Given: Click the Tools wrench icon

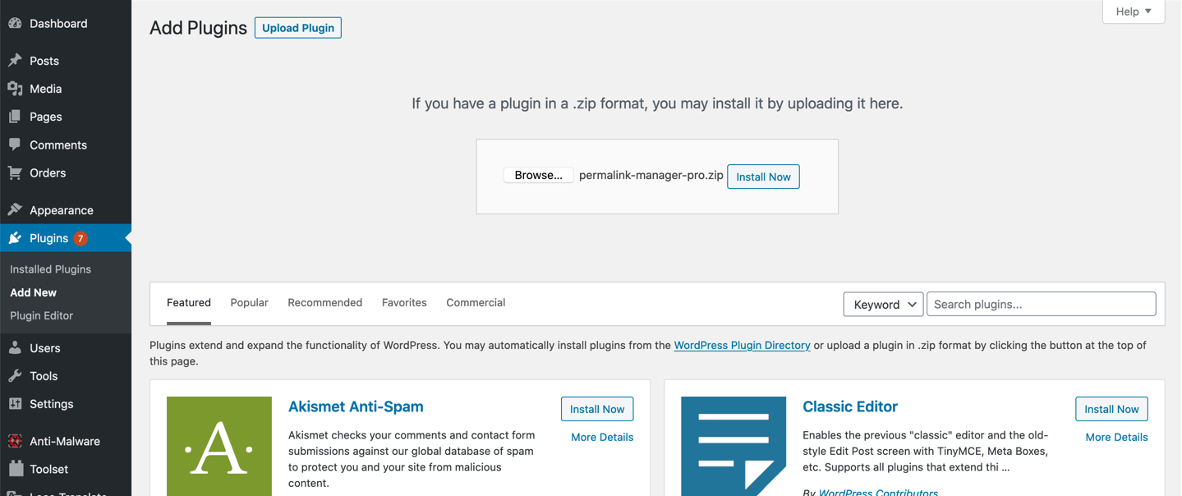Looking at the screenshot, I should [17, 375].
